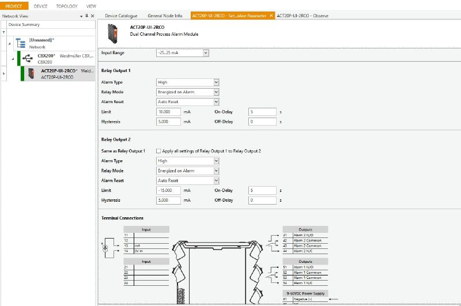The height and width of the screenshot is (306, 461).
Task: Expand Relay Output 1 Alarm Reset dropdown
Action: pos(216,102)
